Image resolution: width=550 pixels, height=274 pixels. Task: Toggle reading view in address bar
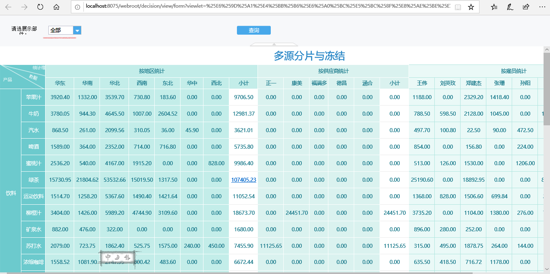(458, 7)
